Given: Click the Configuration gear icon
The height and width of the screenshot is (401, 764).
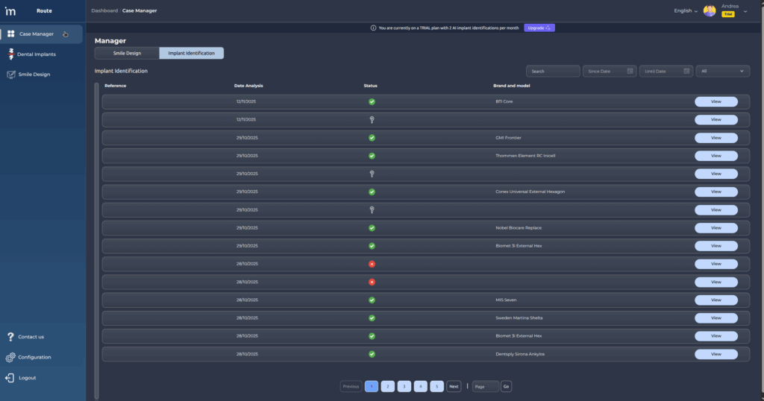Looking at the screenshot, I should (11, 357).
